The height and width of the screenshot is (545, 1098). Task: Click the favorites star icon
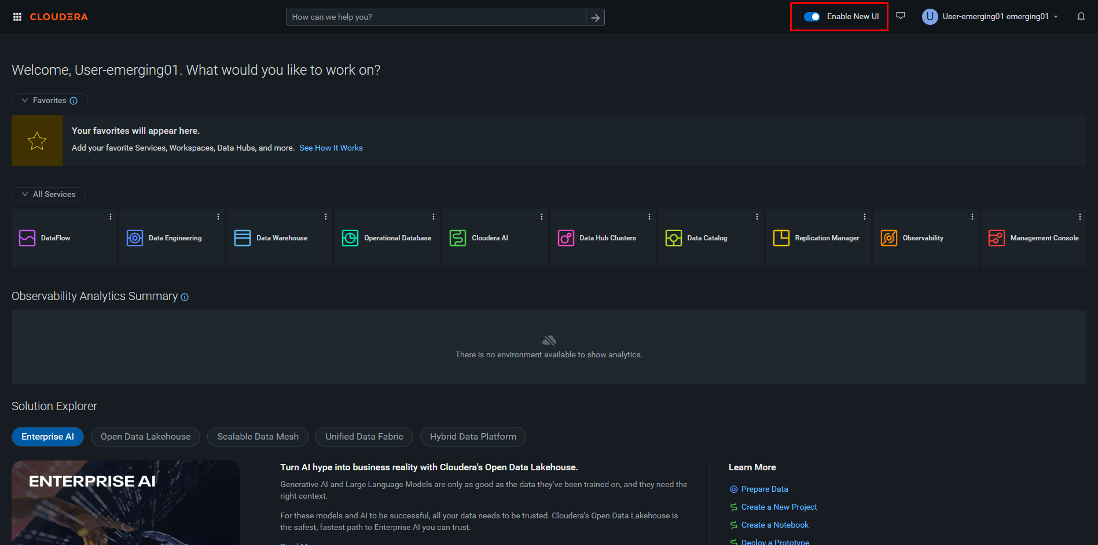[x=37, y=141]
